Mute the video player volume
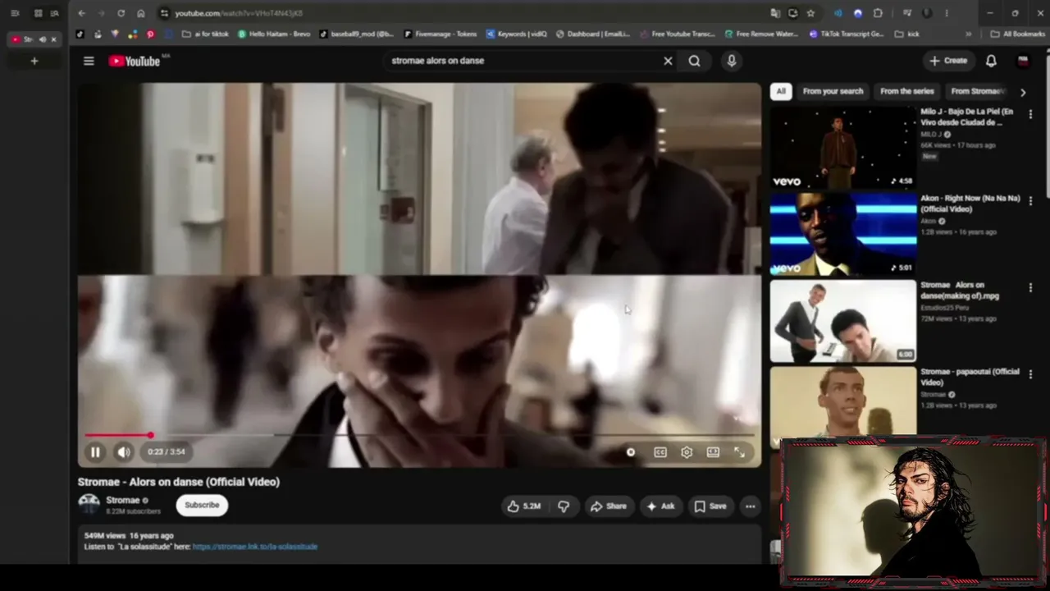The image size is (1050, 591). click(123, 451)
